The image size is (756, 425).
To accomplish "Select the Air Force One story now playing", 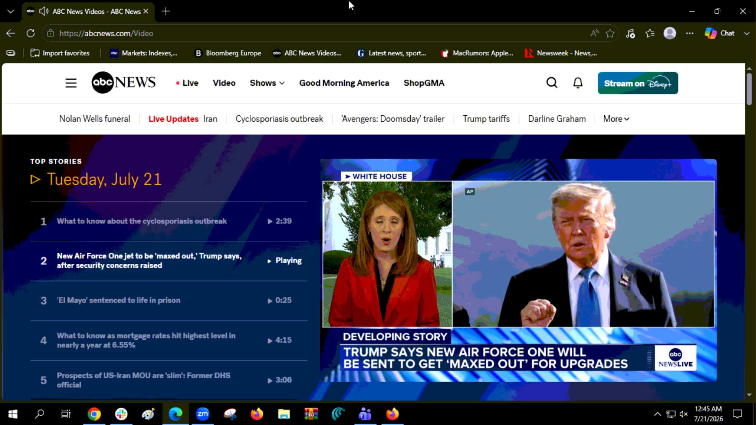I will coord(169,261).
